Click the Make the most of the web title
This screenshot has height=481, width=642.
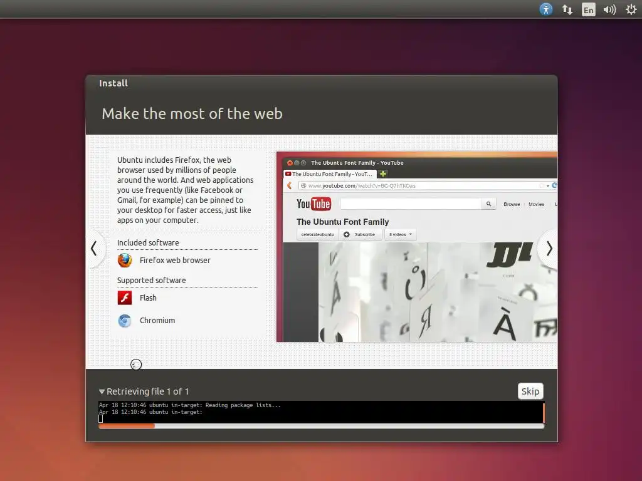pos(192,114)
